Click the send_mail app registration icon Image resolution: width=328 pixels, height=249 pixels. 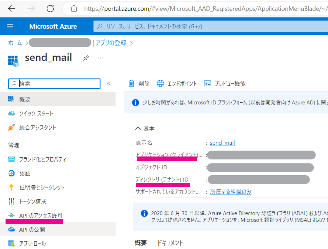(13, 61)
